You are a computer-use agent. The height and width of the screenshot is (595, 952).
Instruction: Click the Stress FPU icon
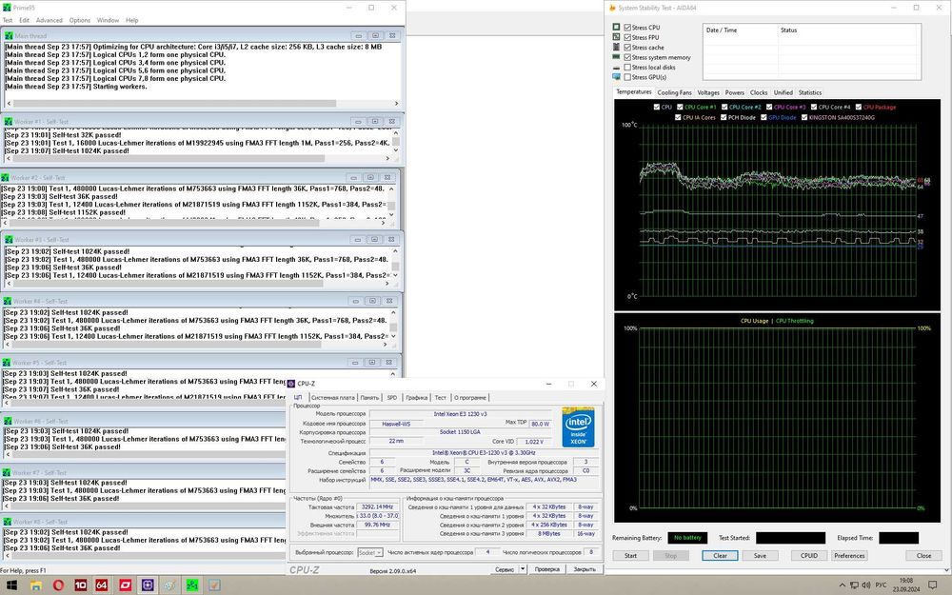coord(616,37)
